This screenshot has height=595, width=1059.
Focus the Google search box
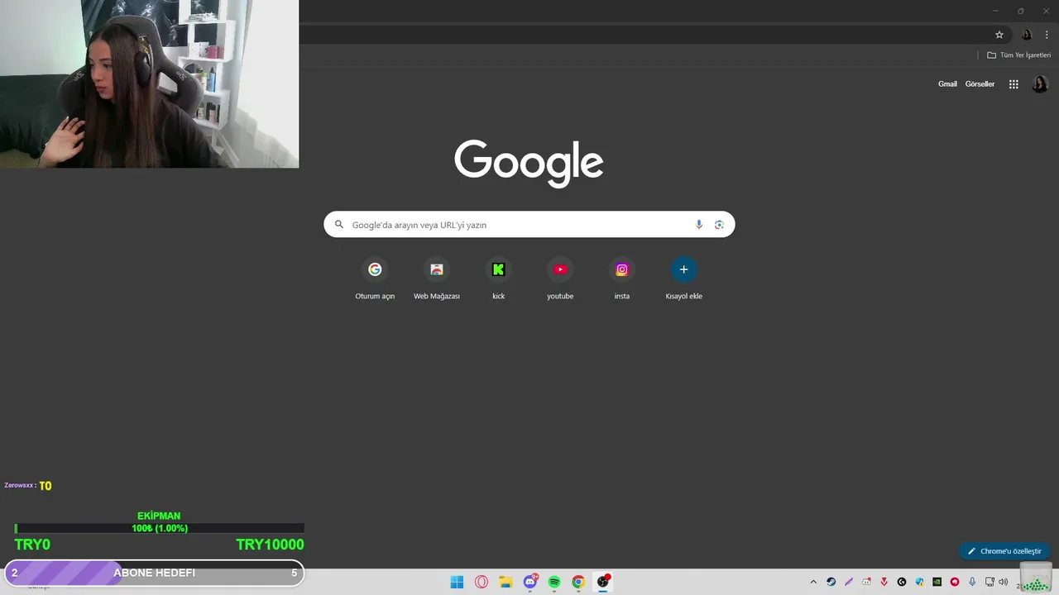click(x=529, y=225)
